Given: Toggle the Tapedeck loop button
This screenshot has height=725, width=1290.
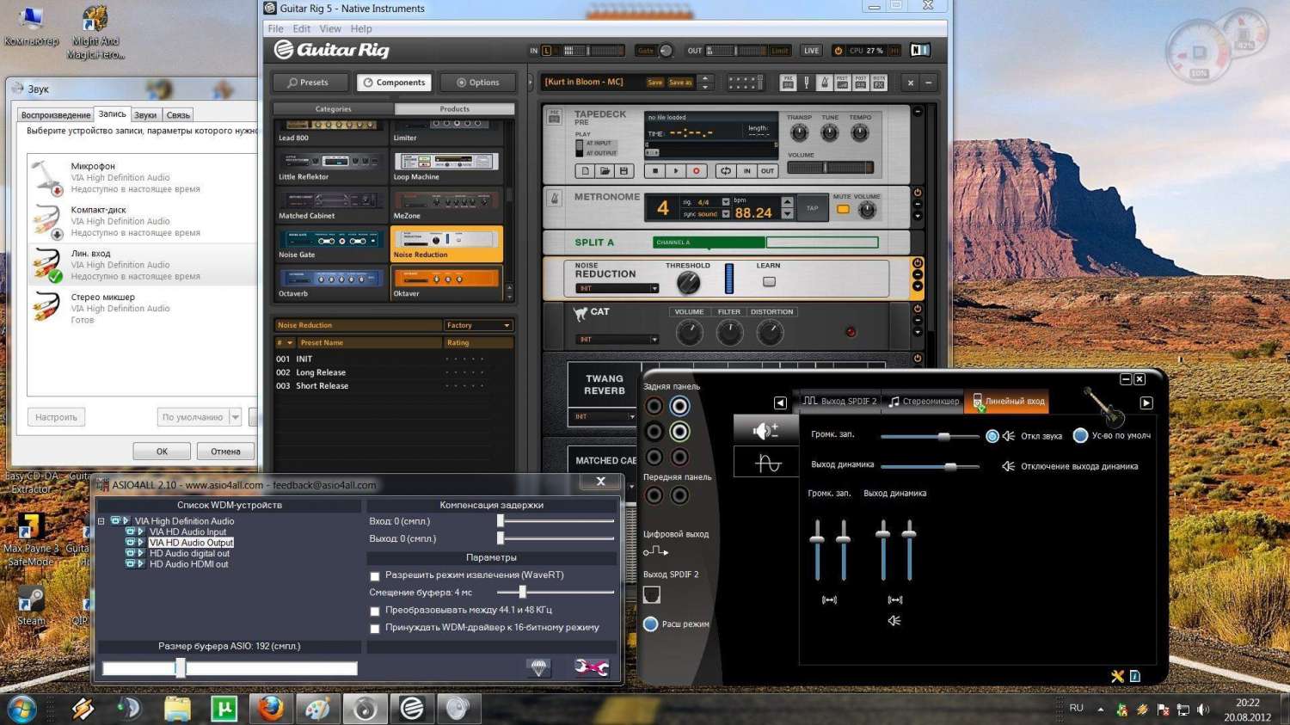Looking at the screenshot, I should [726, 171].
